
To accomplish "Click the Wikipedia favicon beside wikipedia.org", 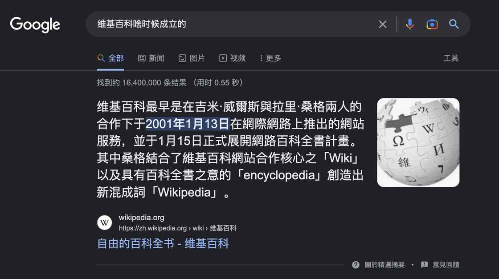I will pos(104,222).
